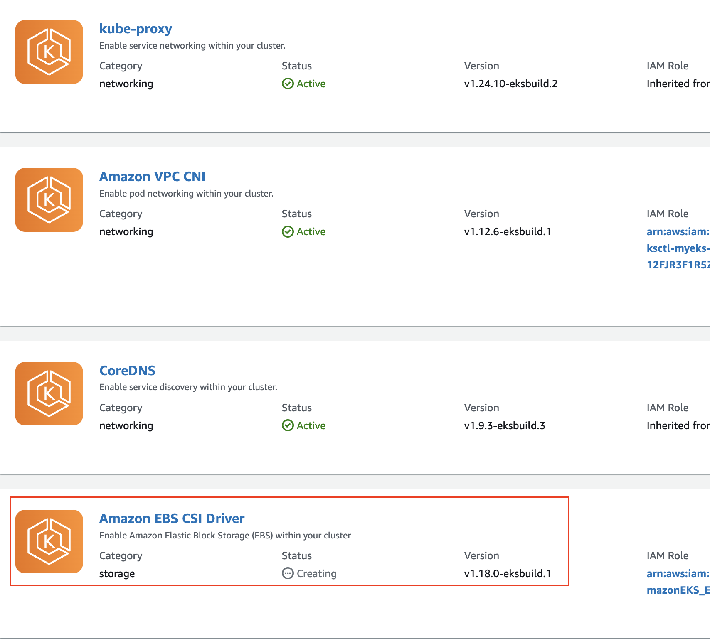Click the networking category of CoreDNS

tap(126, 426)
